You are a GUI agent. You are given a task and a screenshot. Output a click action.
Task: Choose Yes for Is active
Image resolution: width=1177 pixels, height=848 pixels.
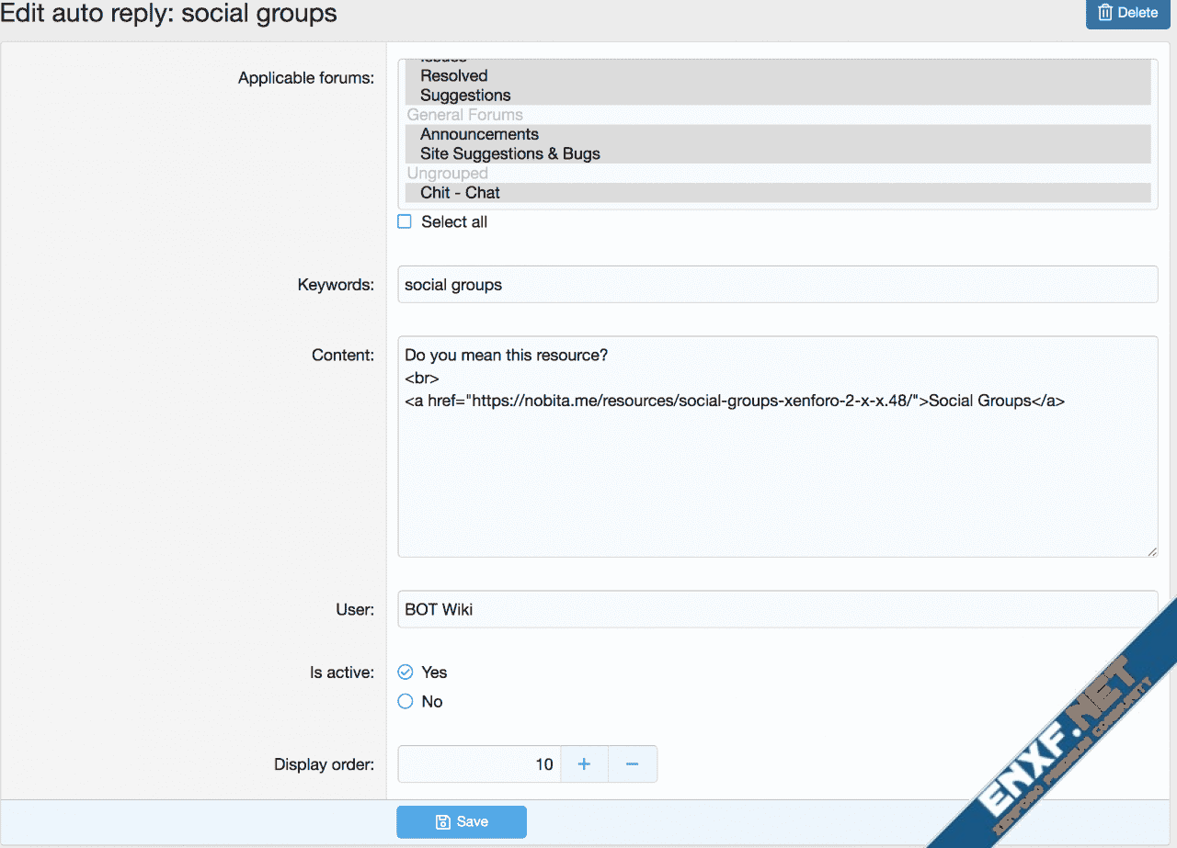click(x=406, y=673)
